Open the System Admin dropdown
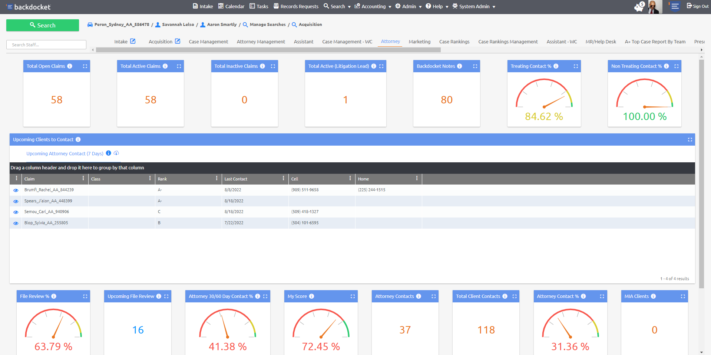Screen dimensions: 711x355 473,6
